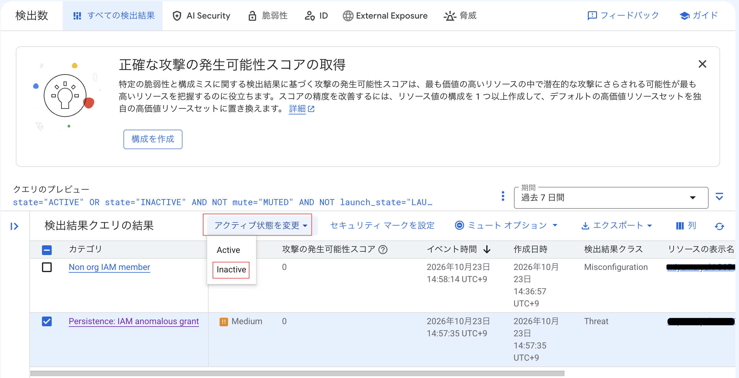Check the Non org IAM member row checkbox
739x378 pixels.
pos(47,267)
